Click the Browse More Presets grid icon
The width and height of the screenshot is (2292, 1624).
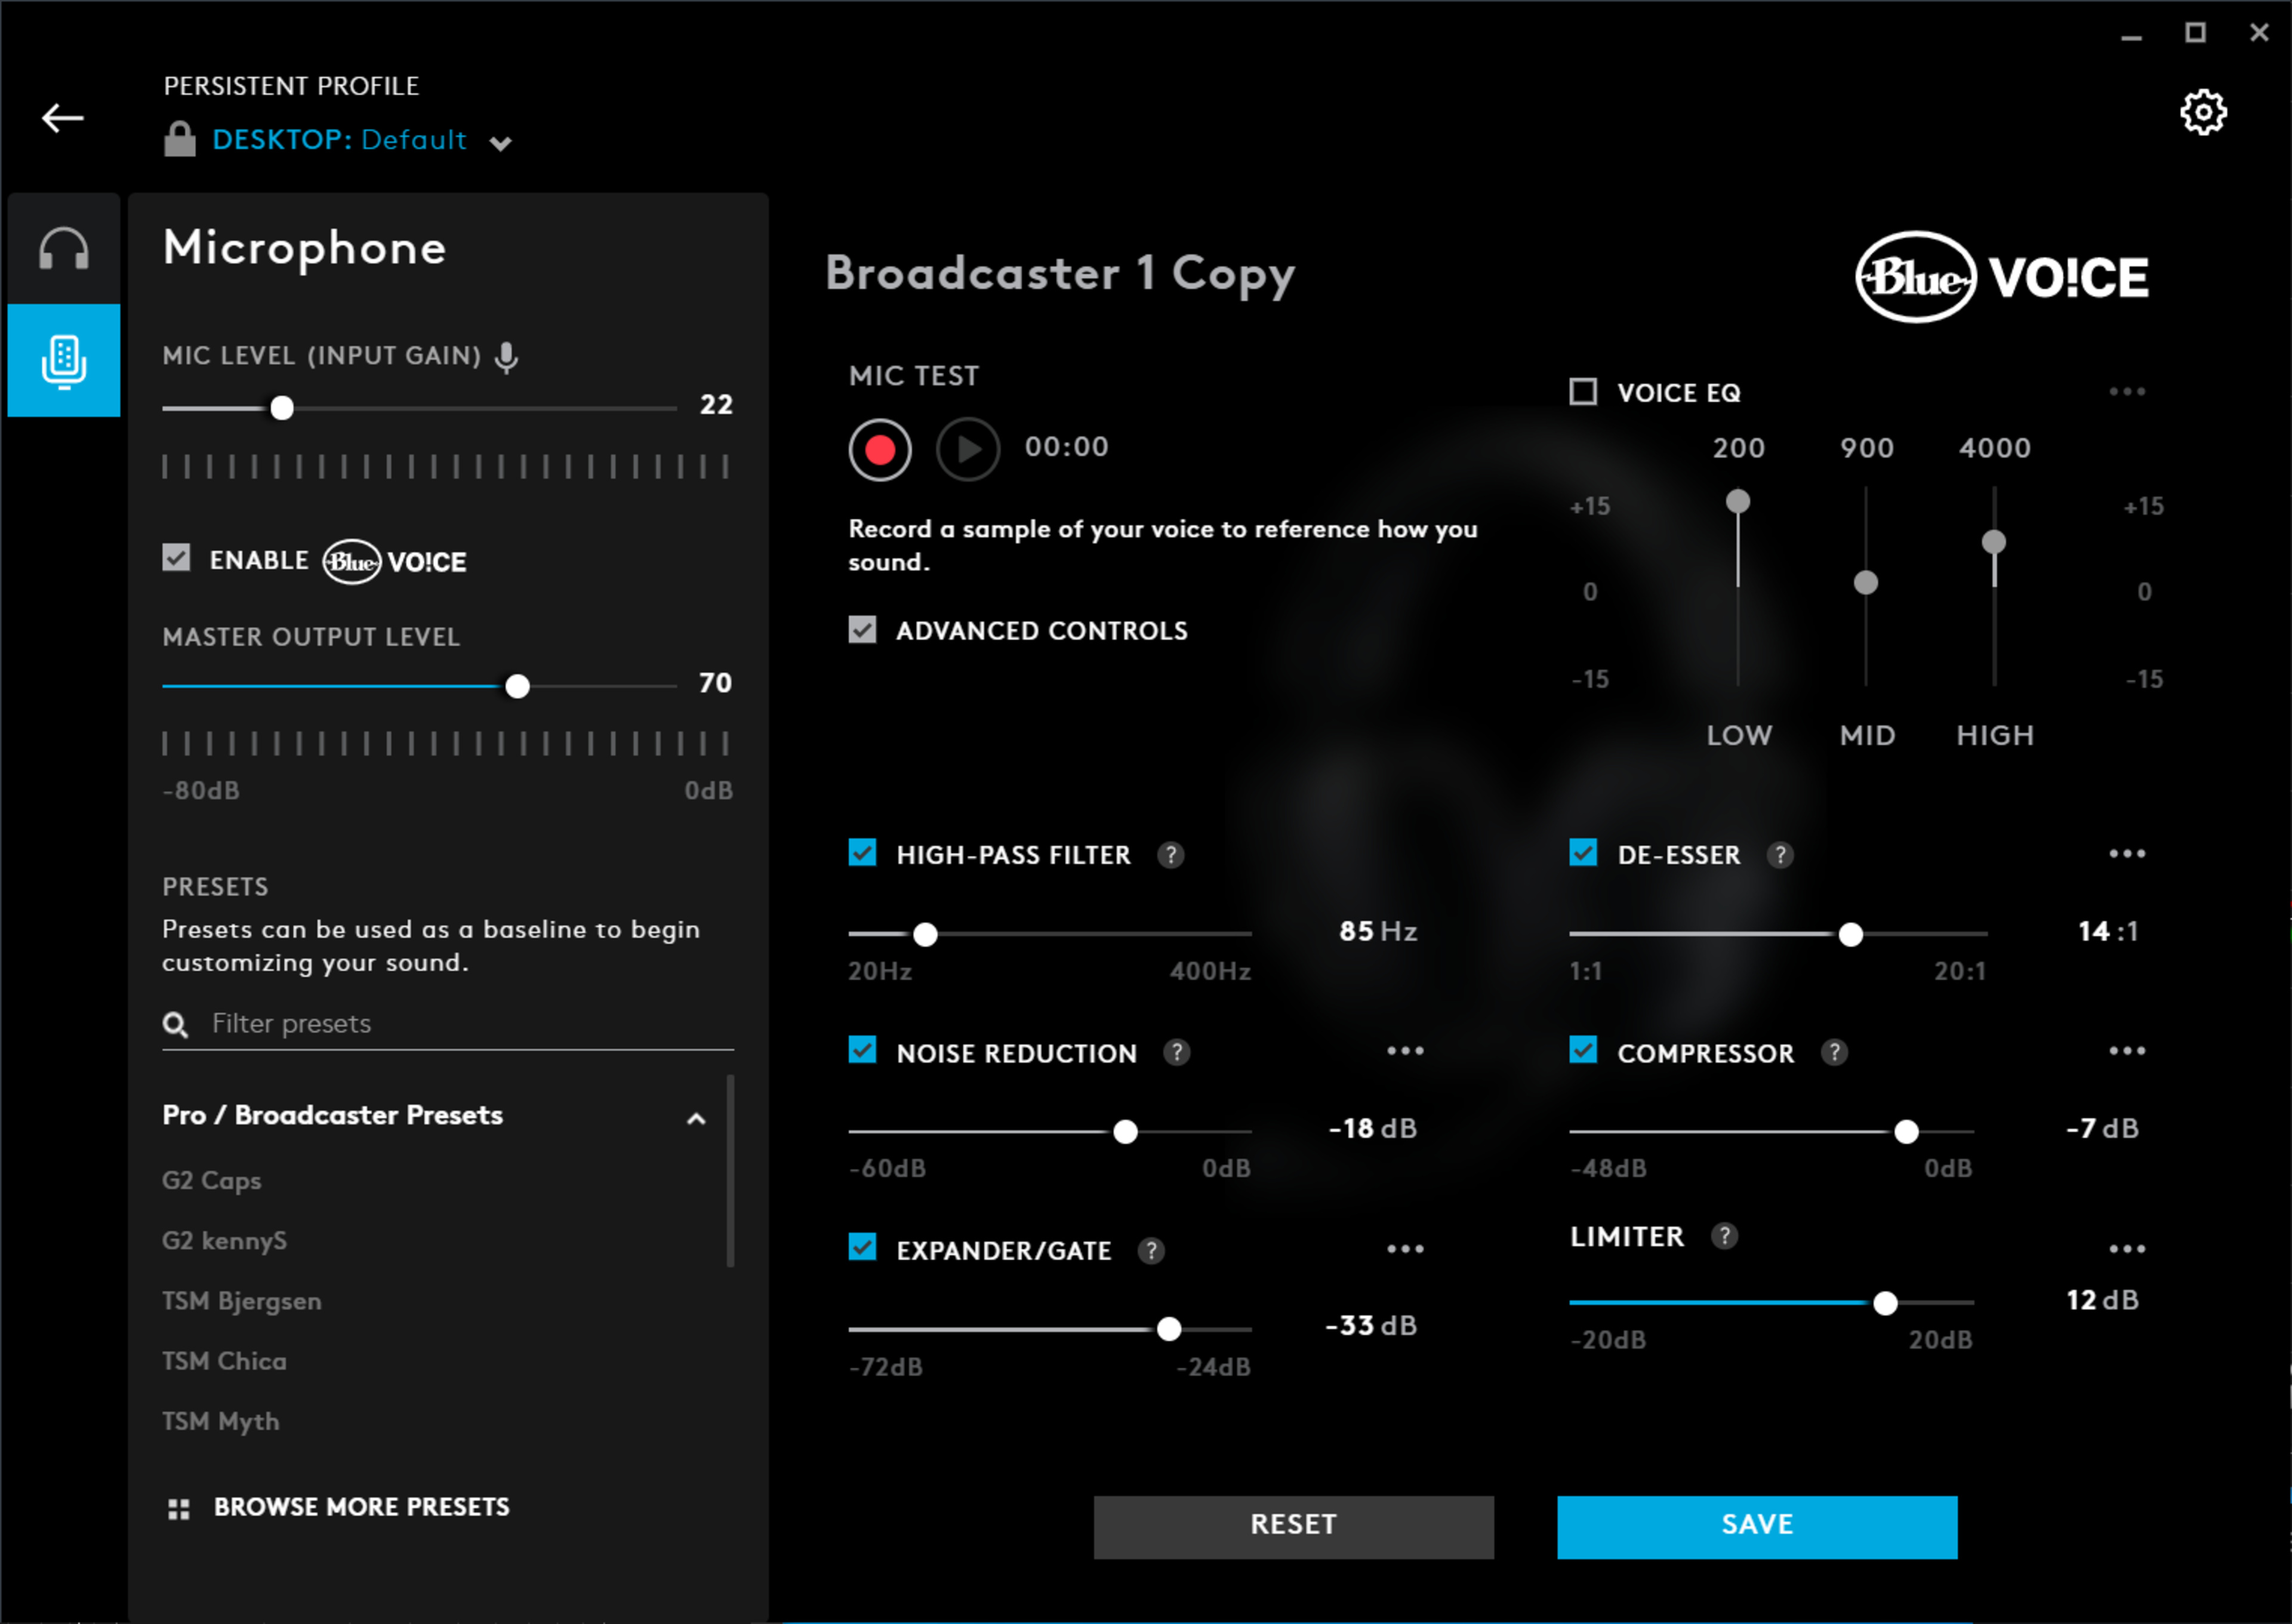click(x=179, y=1509)
